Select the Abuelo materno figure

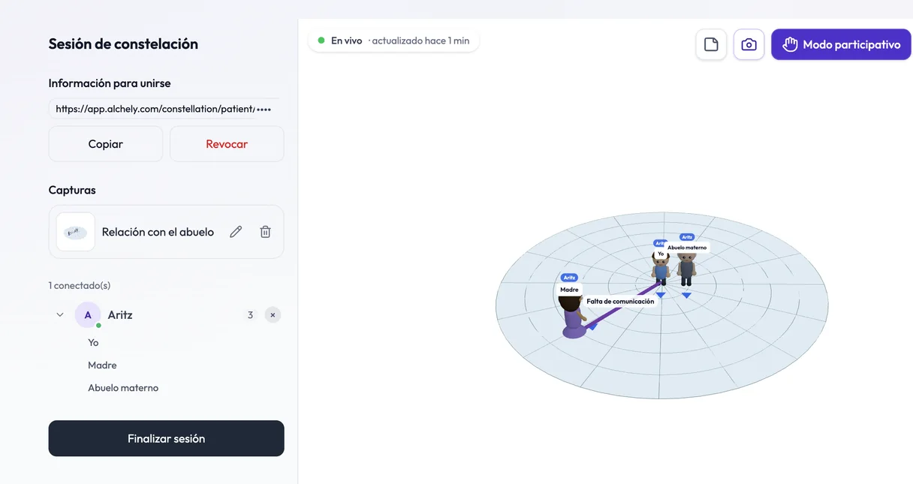point(686,269)
